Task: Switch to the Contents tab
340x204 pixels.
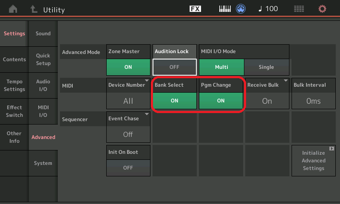Action: pyautogui.click(x=14, y=59)
